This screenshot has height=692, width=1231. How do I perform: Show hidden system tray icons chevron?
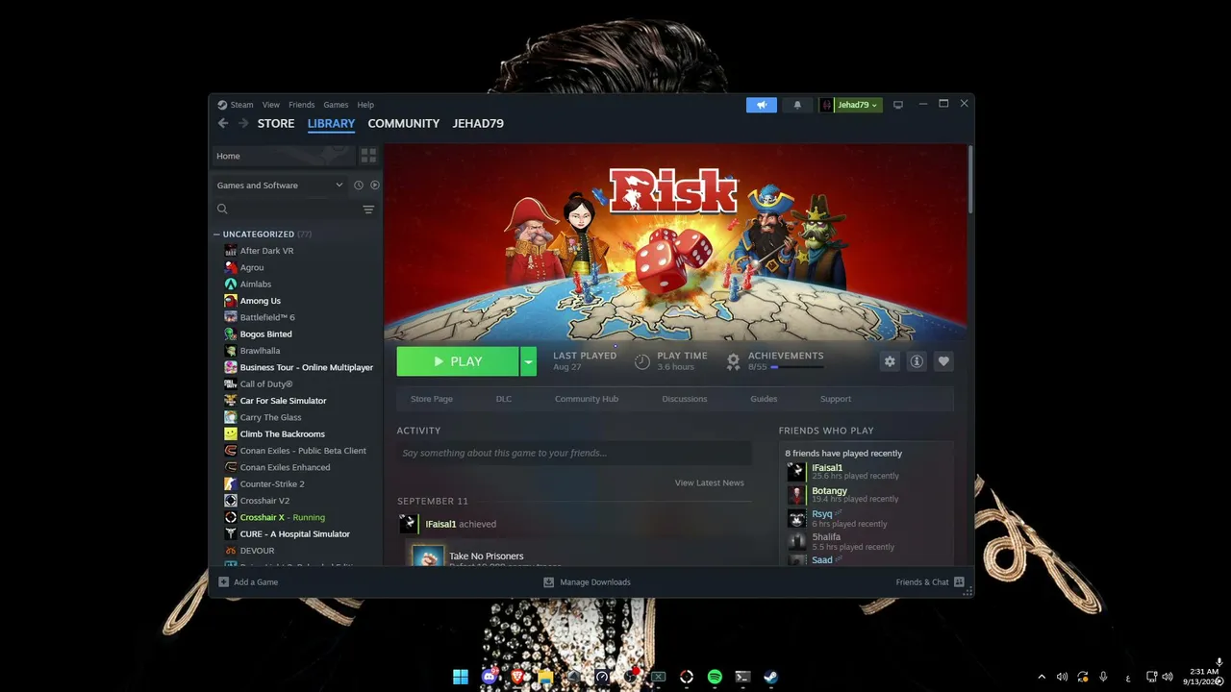click(x=1042, y=677)
